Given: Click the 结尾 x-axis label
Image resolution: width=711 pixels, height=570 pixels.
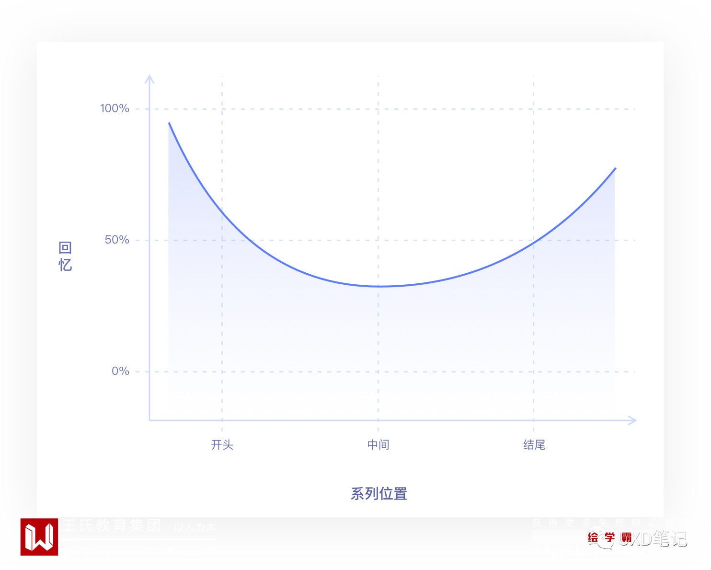Looking at the screenshot, I should [534, 445].
